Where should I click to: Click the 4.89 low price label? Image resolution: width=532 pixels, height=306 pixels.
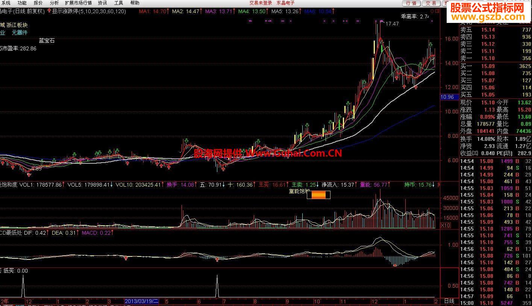tap(36, 169)
